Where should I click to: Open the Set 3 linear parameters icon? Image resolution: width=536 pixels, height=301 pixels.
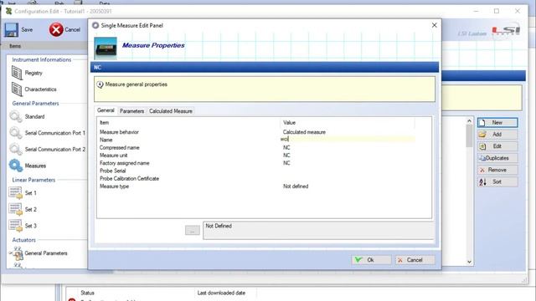coord(16,226)
